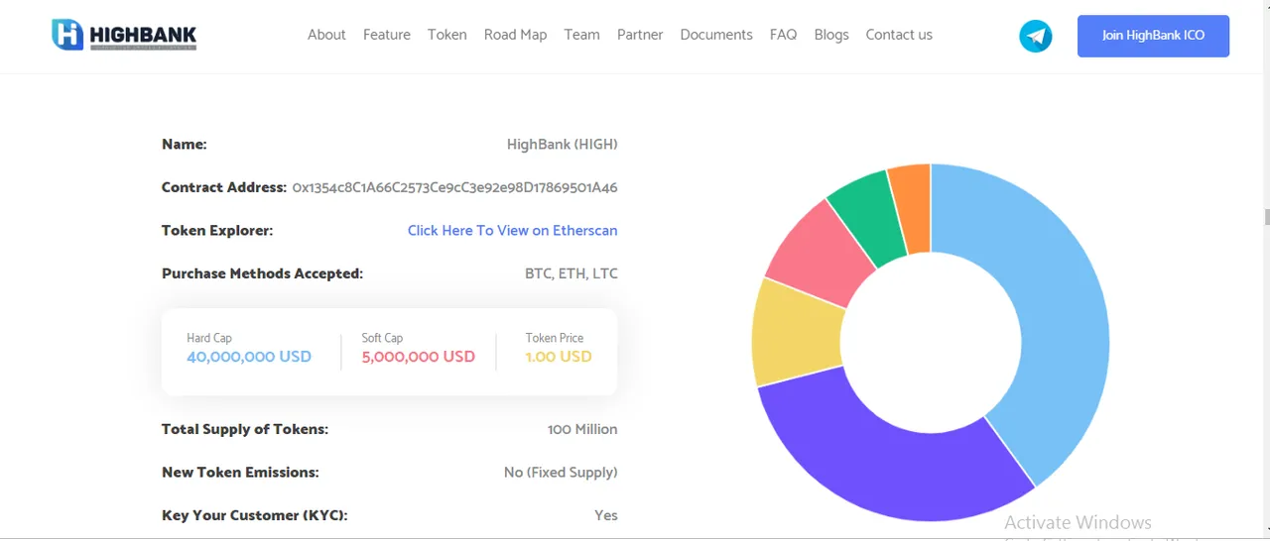Image resolution: width=1270 pixels, height=541 pixels.
Task: Click the No (Fixed Supply) value
Action: pyautogui.click(x=561, y=473)
